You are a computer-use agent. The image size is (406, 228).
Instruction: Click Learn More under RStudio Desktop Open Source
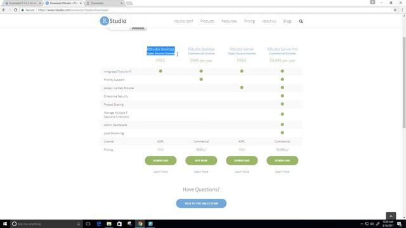(x=160, y=172)
